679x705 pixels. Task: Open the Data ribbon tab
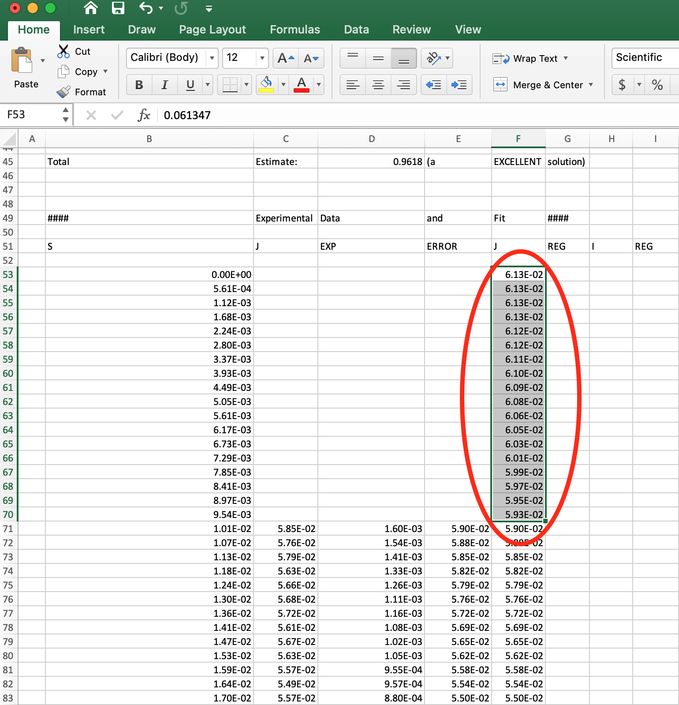(x=356, y=30)
